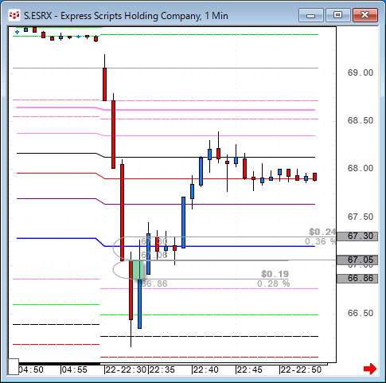Maximize the S.ESRX chart window
386x383 pixels.
337,15
